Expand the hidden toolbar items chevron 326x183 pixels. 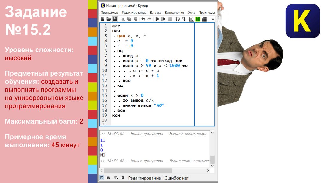point(213,19)
